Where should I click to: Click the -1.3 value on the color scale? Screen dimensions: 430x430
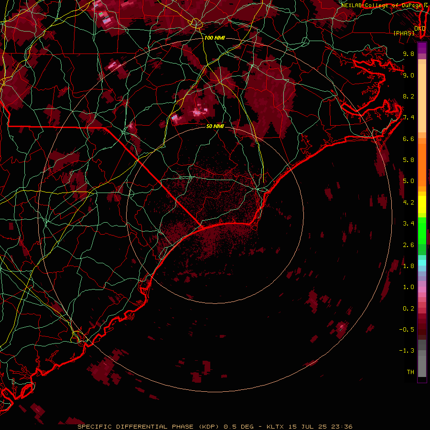pos(407,351)
